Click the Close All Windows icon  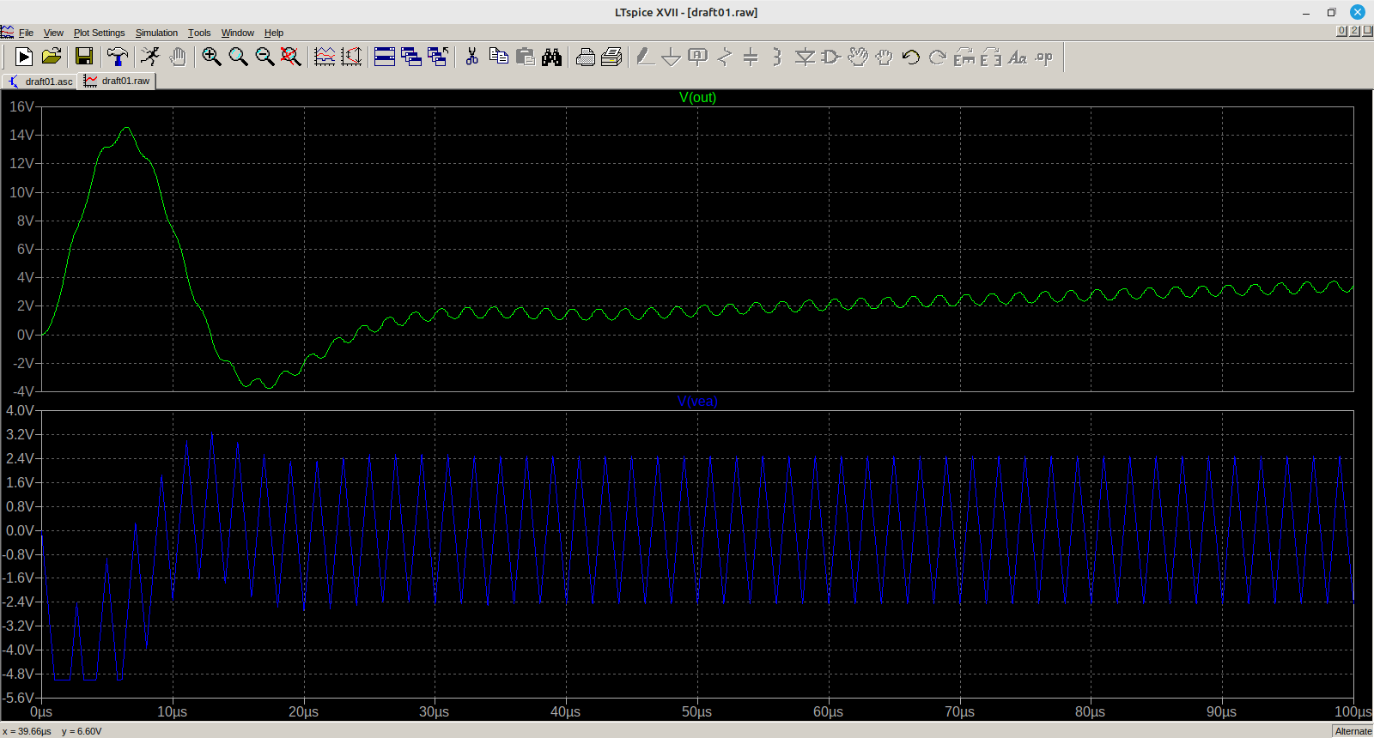pyautogui.click(x=438, y=57)
